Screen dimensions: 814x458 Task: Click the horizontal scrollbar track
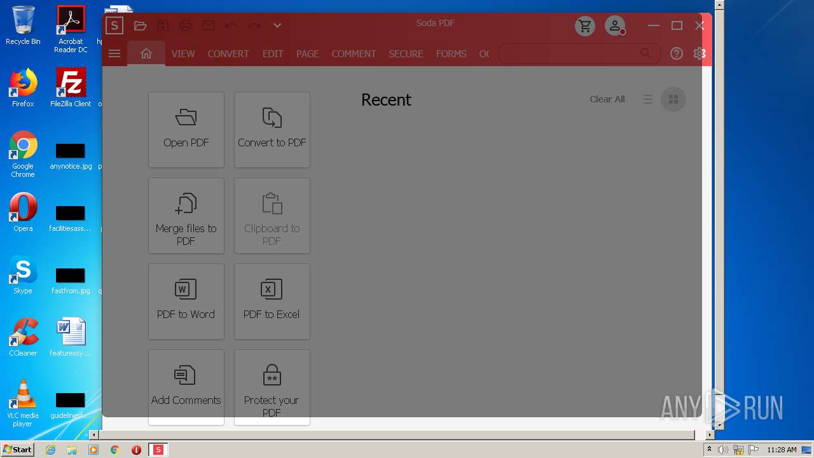[x=397, y=435]
